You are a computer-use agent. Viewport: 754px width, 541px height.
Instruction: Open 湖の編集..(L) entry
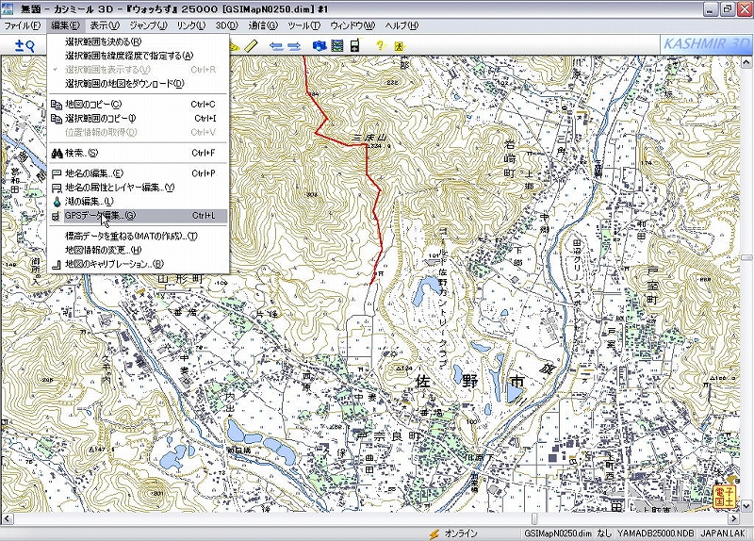(x=138, y=202)
